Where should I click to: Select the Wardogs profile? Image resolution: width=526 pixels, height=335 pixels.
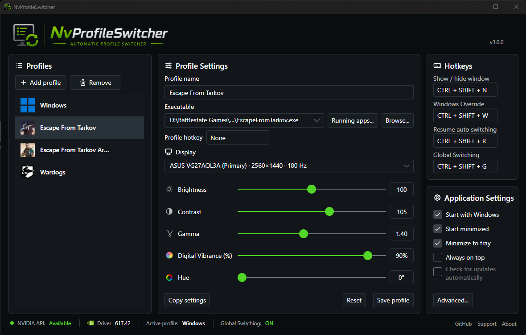(79, 172)
